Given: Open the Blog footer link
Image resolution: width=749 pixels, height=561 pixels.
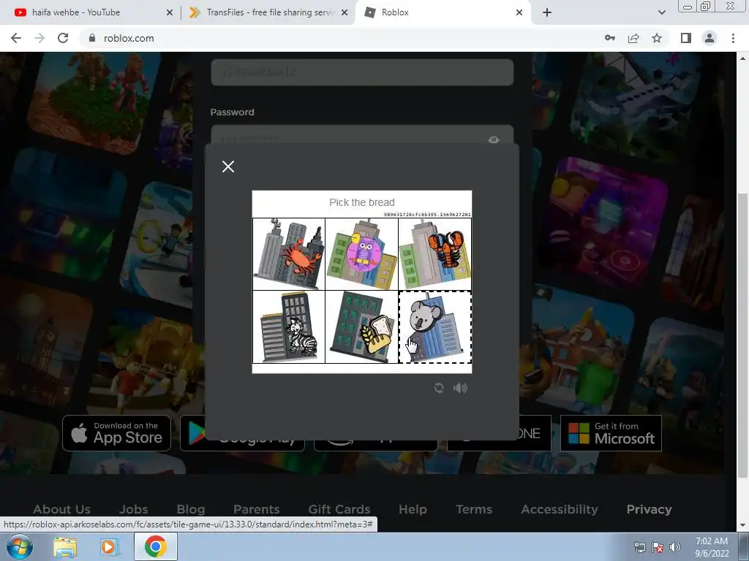Looking at the screenshot, I should point(191,509).
